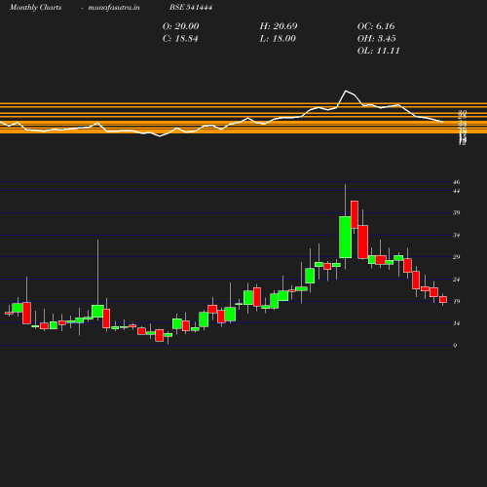The height and width of the screenshot is (487, 487).
Task: Click the 24 price axis label
Action: (x=457, y=280)
